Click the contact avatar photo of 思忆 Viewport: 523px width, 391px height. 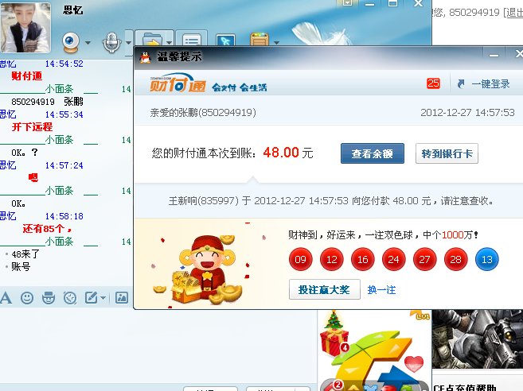pos(25,27)
